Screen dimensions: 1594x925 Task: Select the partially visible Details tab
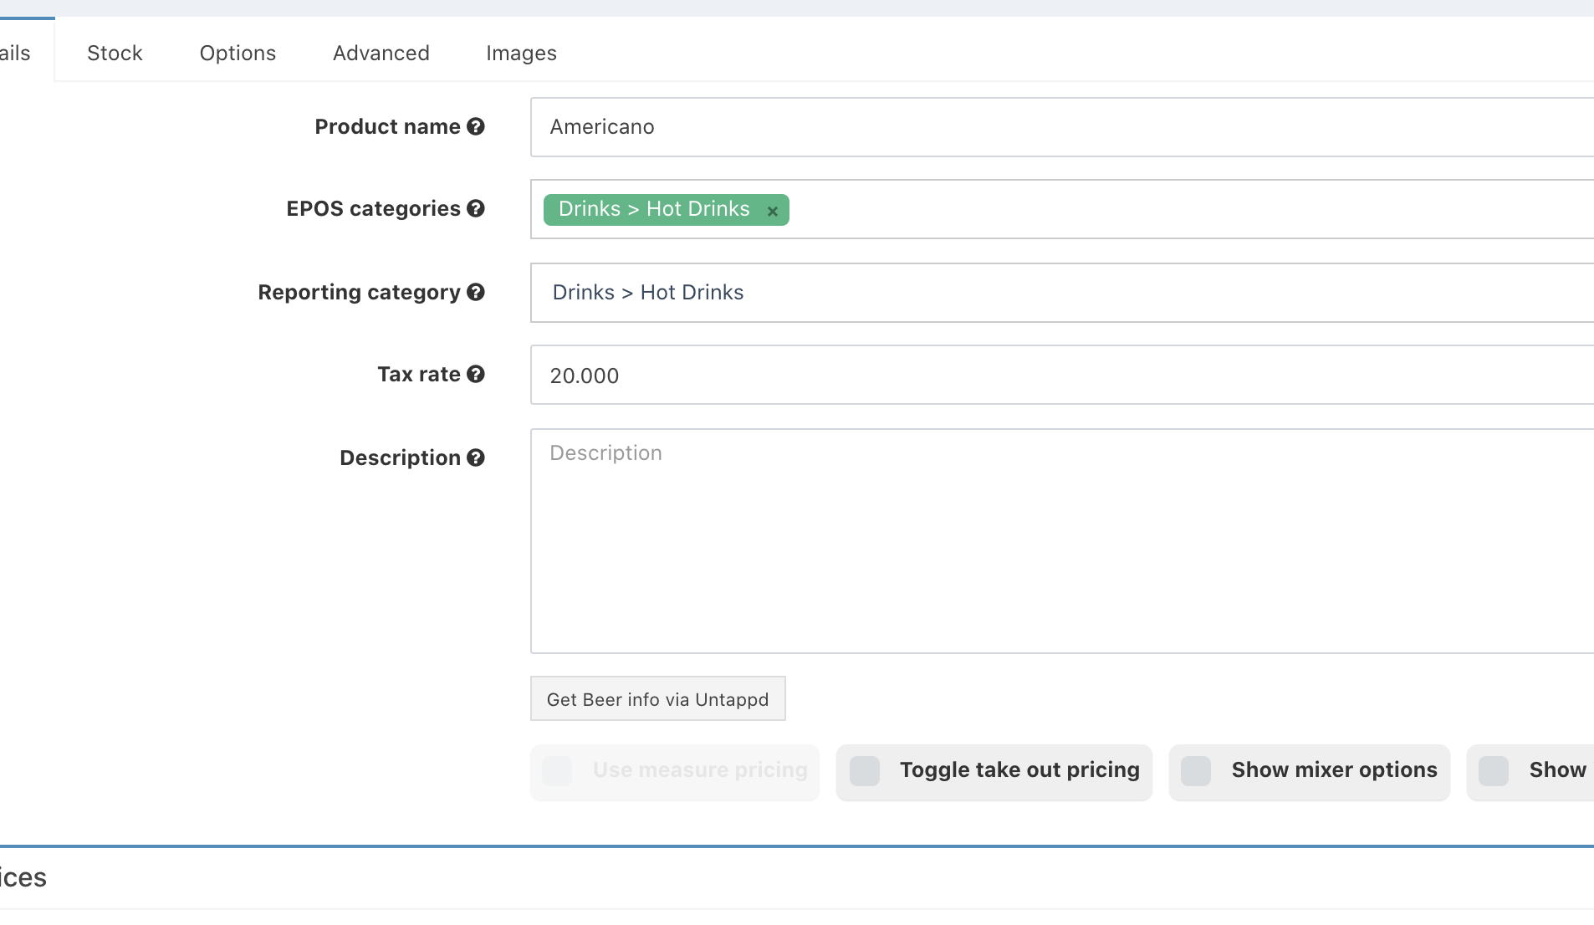pyautogui.click(x=18, y=53)
